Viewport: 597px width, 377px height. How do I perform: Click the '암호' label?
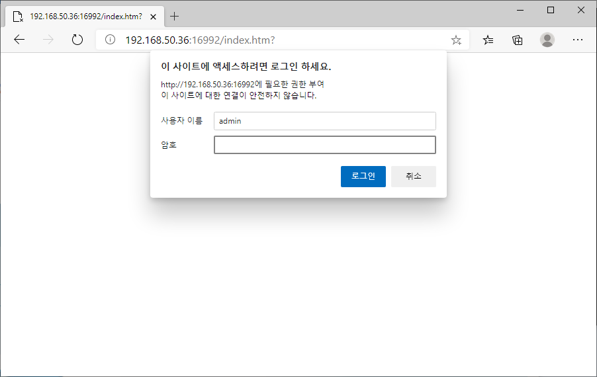coord(169,145)
